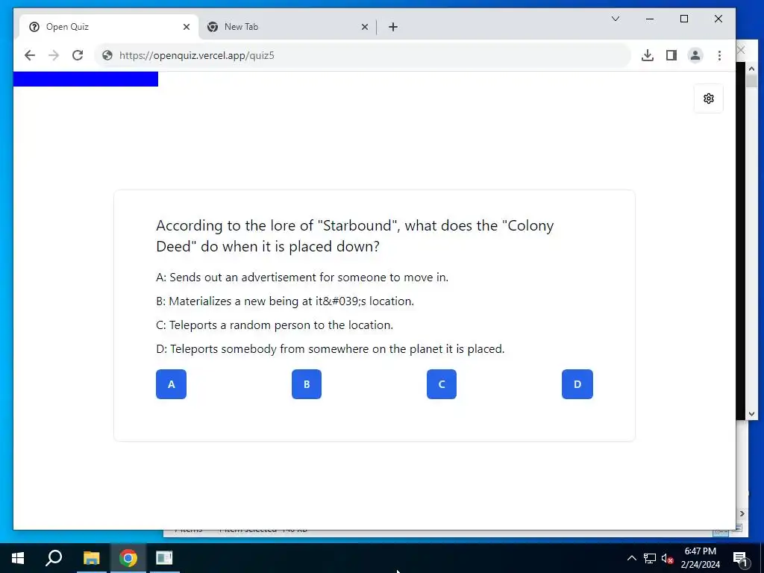The image size is (764, 573).
Task: Open the Windows Start menu
Action: [x=18, y=558]
